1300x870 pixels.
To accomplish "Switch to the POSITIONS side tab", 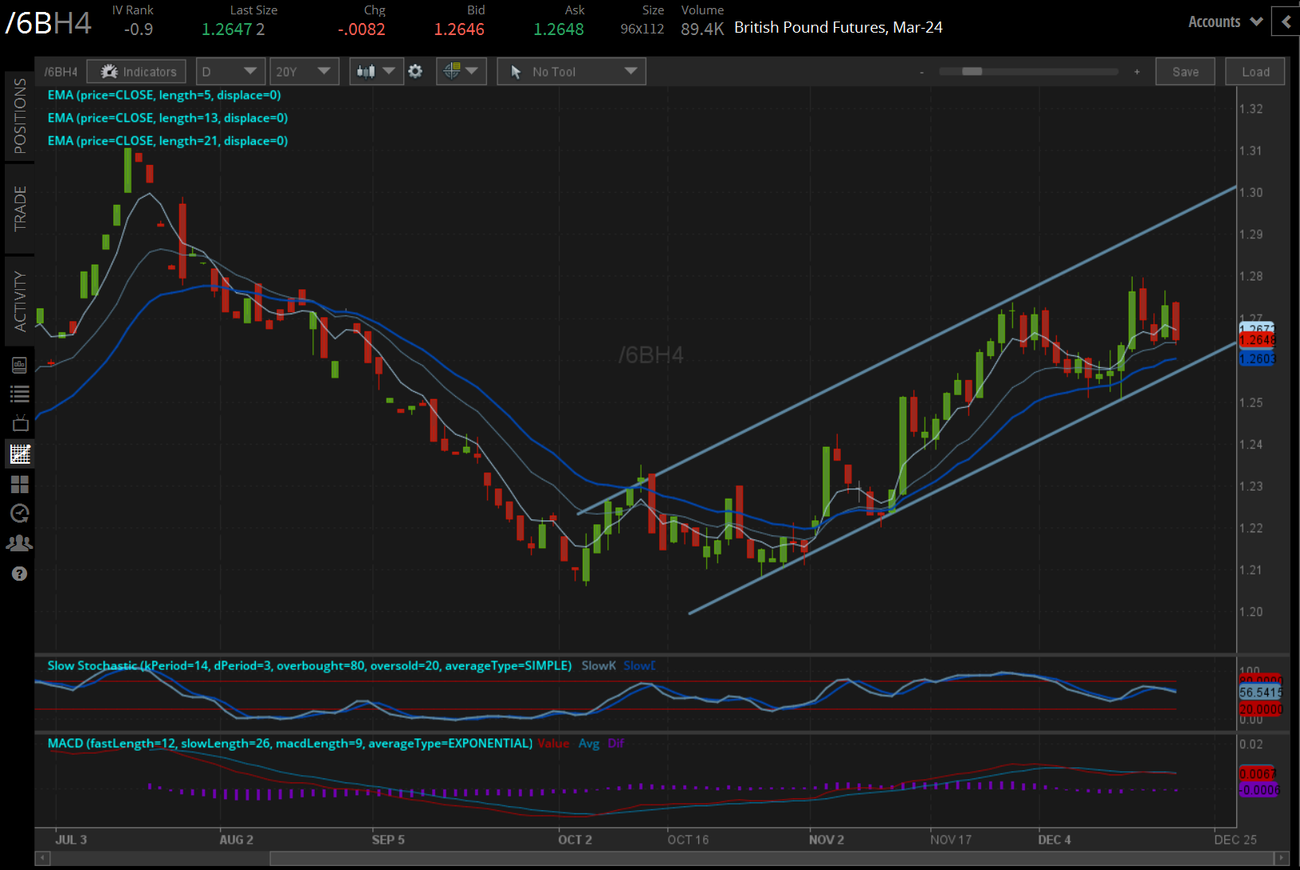I will coord(19,116).
